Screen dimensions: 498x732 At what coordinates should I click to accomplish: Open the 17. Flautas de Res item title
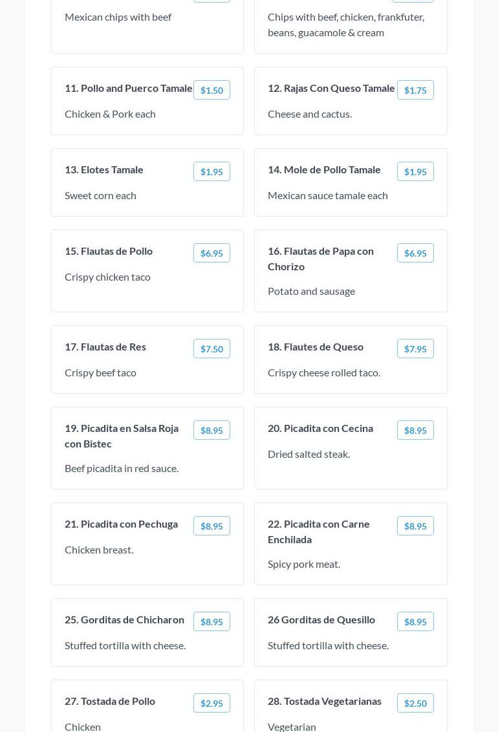(x=105, y=347)
